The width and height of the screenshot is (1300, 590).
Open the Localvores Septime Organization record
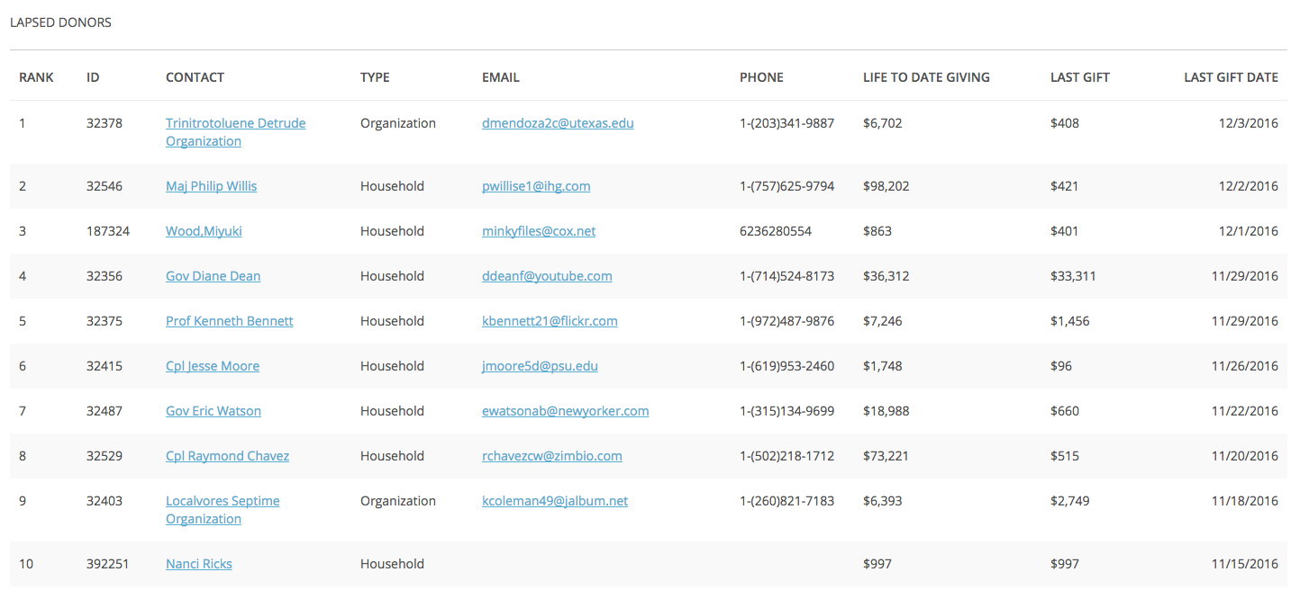[x=223, y=509]
